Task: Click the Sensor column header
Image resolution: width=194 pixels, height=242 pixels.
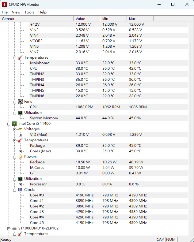Action: 37,19
